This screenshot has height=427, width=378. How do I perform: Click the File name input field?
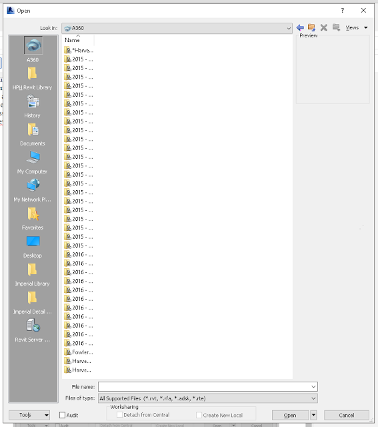coord(207,386)
